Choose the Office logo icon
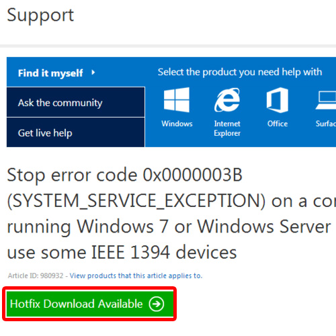336x336 pixels. pos(278,100)
